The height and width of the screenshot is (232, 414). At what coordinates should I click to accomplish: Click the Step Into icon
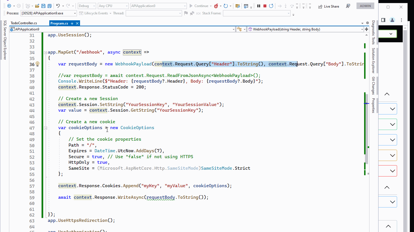tap(285, 6)
